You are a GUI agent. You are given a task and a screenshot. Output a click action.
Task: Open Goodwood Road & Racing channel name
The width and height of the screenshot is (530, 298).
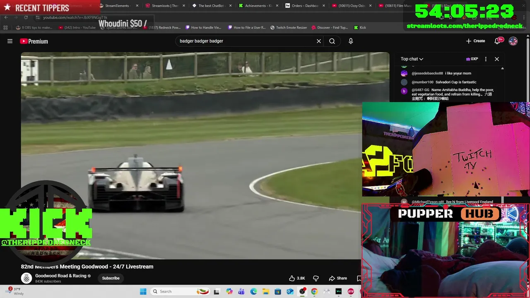point(60,276)
